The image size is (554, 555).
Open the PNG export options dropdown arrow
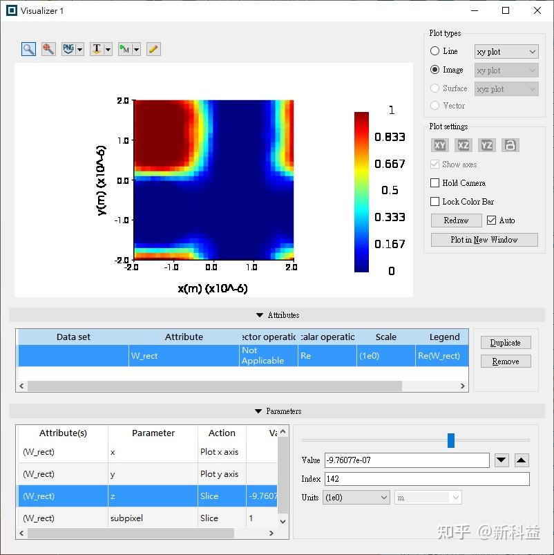79,49
